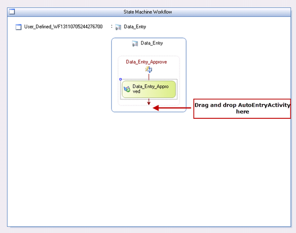Screen dimensions: 296x233
Task: Open the Data_Entry breadcrumb link
Action: [x=135, y=27]
